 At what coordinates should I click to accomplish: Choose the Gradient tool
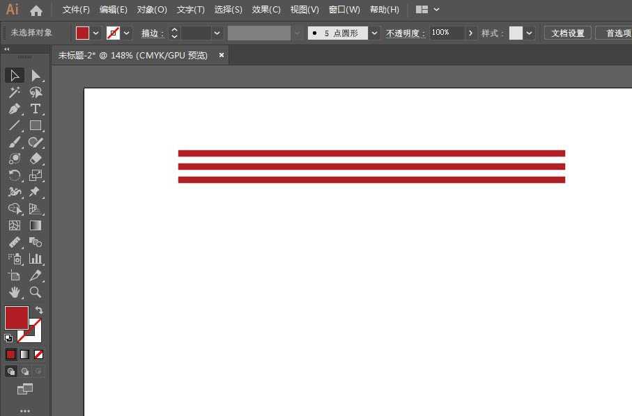coord(36,225)
